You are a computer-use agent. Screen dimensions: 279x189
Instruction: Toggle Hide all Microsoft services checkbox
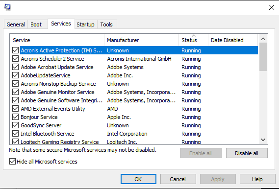tap(12, 162)
